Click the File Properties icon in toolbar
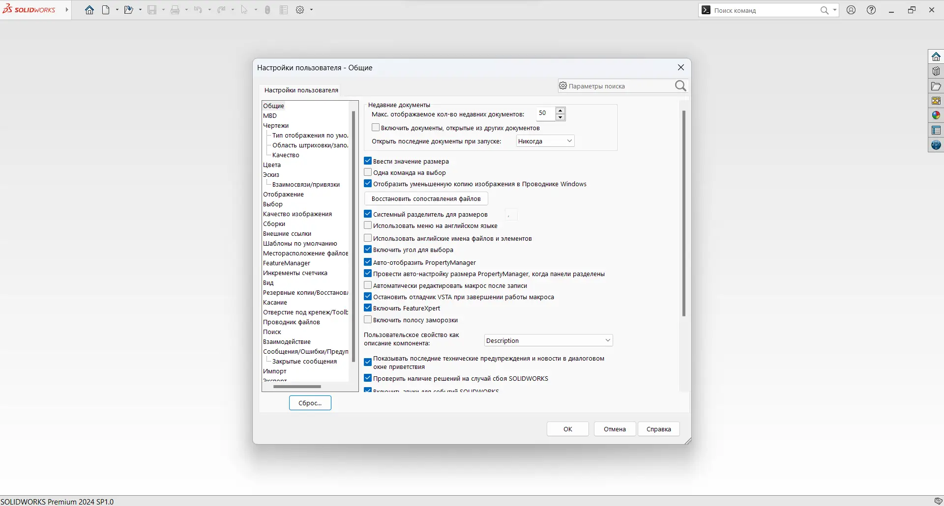Screen dimensions: 944x506 (284, 10)
